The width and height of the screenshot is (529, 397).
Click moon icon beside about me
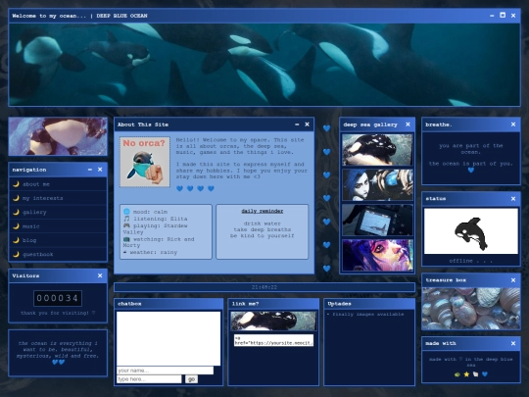(16, 184)
